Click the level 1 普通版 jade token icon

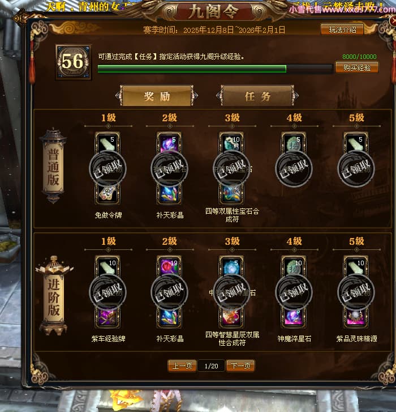(107, 143)
